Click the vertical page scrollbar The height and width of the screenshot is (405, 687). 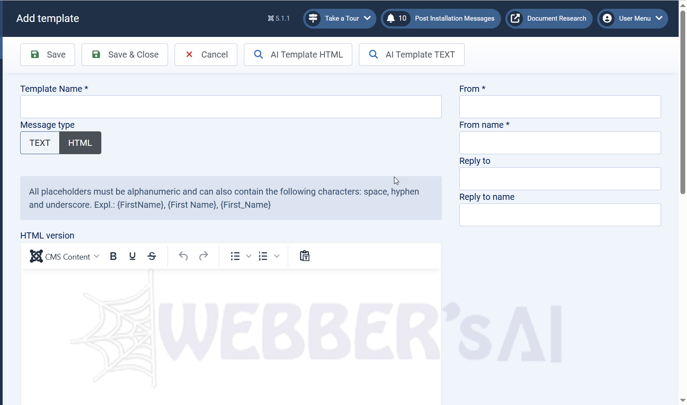click(683, 102)
